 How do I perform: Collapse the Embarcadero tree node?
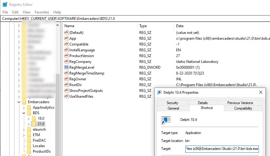click(x=19, y=102)
